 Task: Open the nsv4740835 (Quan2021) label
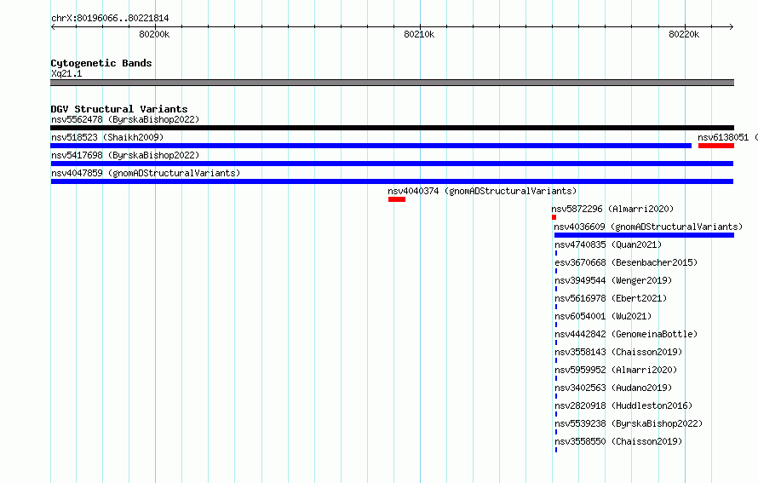click(608, 244)
